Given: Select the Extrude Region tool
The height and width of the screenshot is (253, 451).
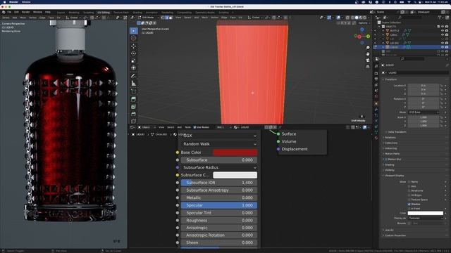Looking at the screenshot, I should [134, 99].
